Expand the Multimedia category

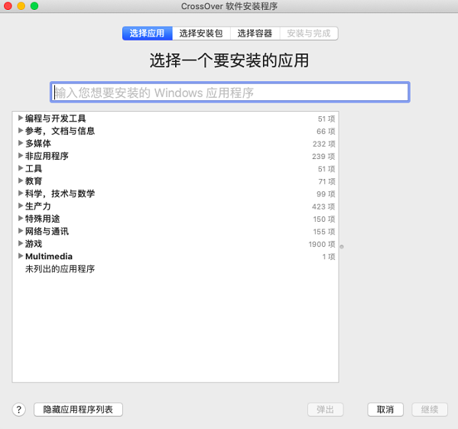tap(21, 256)
